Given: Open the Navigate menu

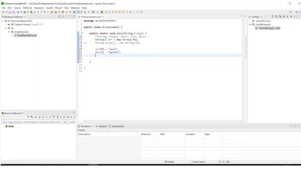Looking at the screenshot, I should click(39, 8).
